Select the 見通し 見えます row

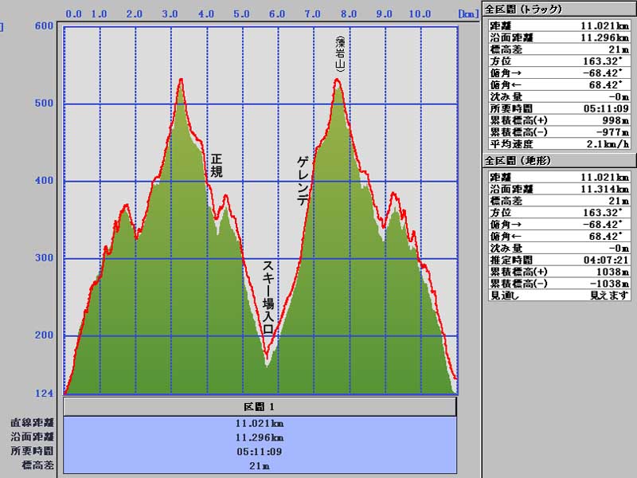tap(559, 296)
